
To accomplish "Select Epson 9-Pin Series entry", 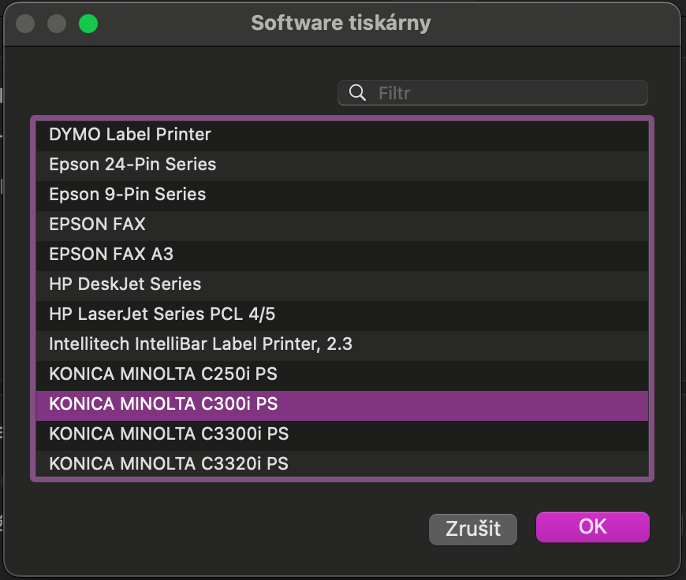I will 342,195.
